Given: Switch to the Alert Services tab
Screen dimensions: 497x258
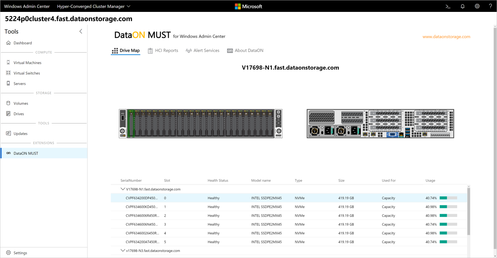Looking at the screenshot, I should 203,51.
